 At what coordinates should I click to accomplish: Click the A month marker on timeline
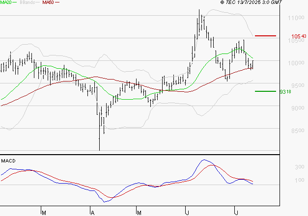click(92, 213)
